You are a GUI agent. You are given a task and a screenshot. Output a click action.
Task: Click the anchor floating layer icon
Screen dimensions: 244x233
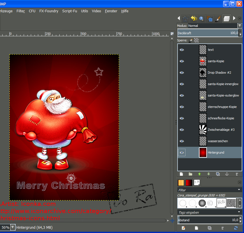pyautogui.click(x=227, y=174)
